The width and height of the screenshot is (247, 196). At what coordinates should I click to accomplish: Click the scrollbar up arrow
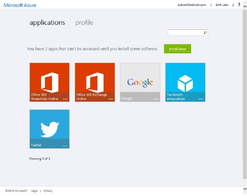coord(245,7)
